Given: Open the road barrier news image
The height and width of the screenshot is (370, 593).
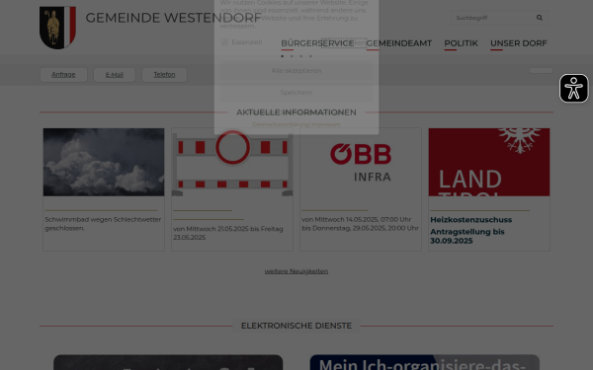Looking at the screenshot, I should pyautogui.click(x=232, y=162).
